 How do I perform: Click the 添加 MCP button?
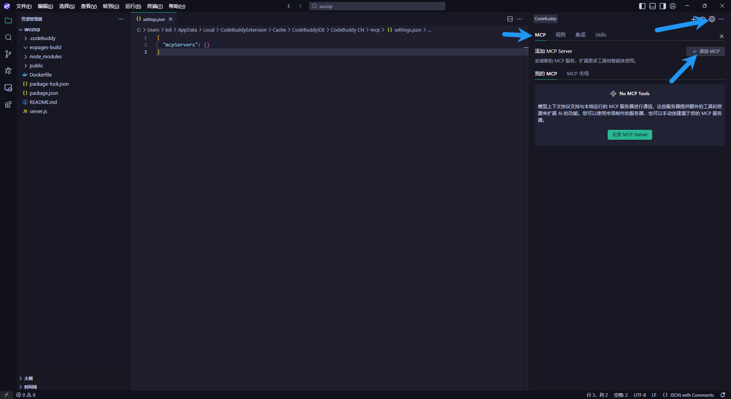pyautogui.click(x=705, y=51)
